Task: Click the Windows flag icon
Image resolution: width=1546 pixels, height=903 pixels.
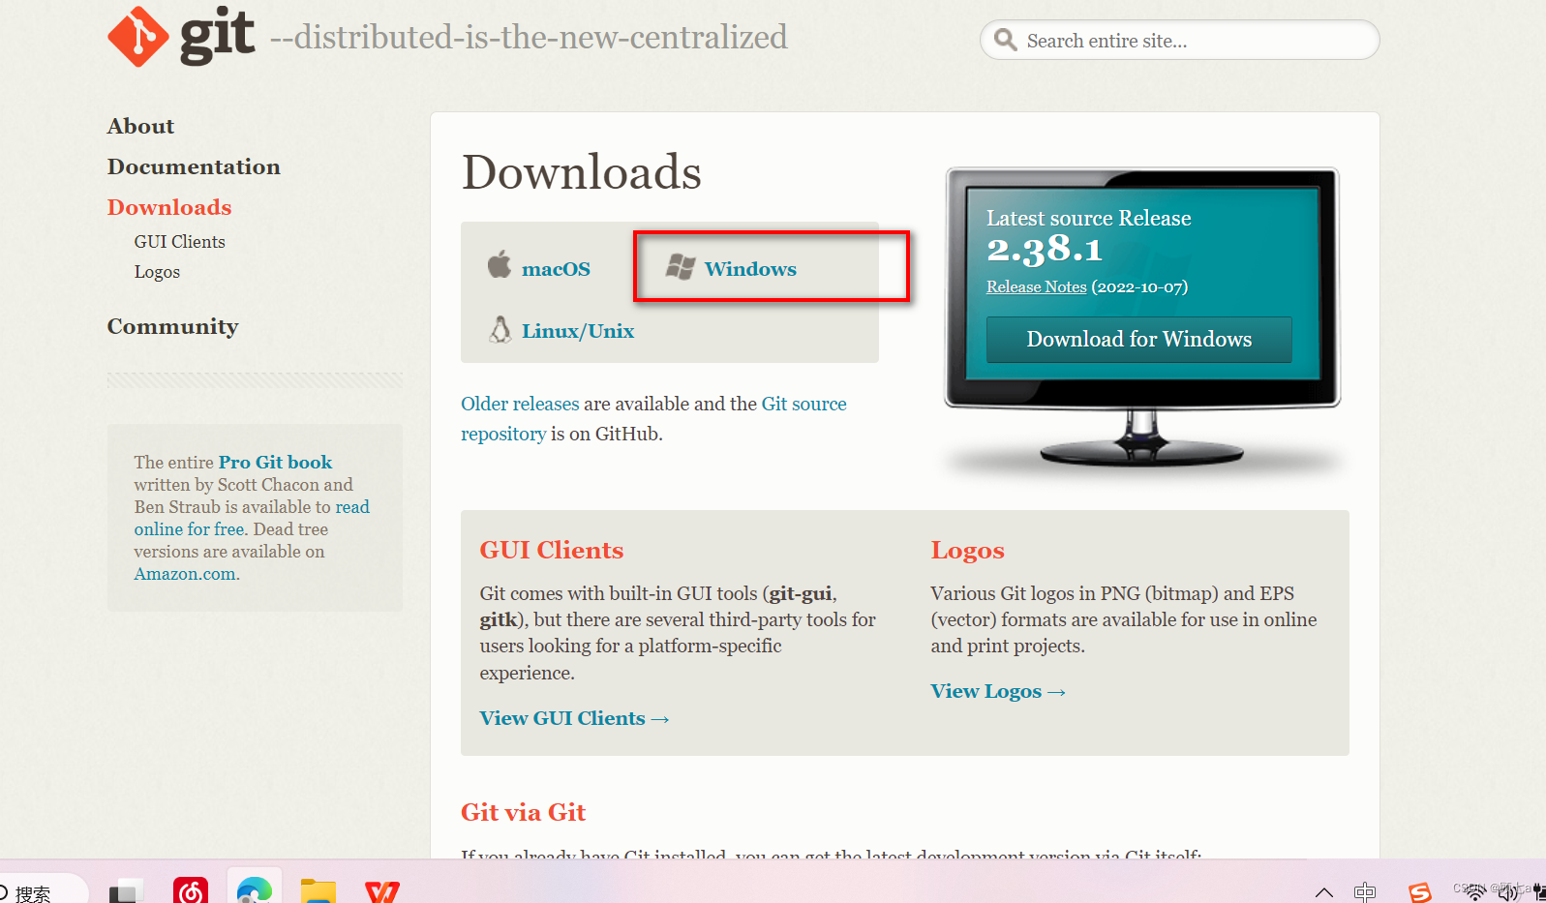Action: point(681,267)
